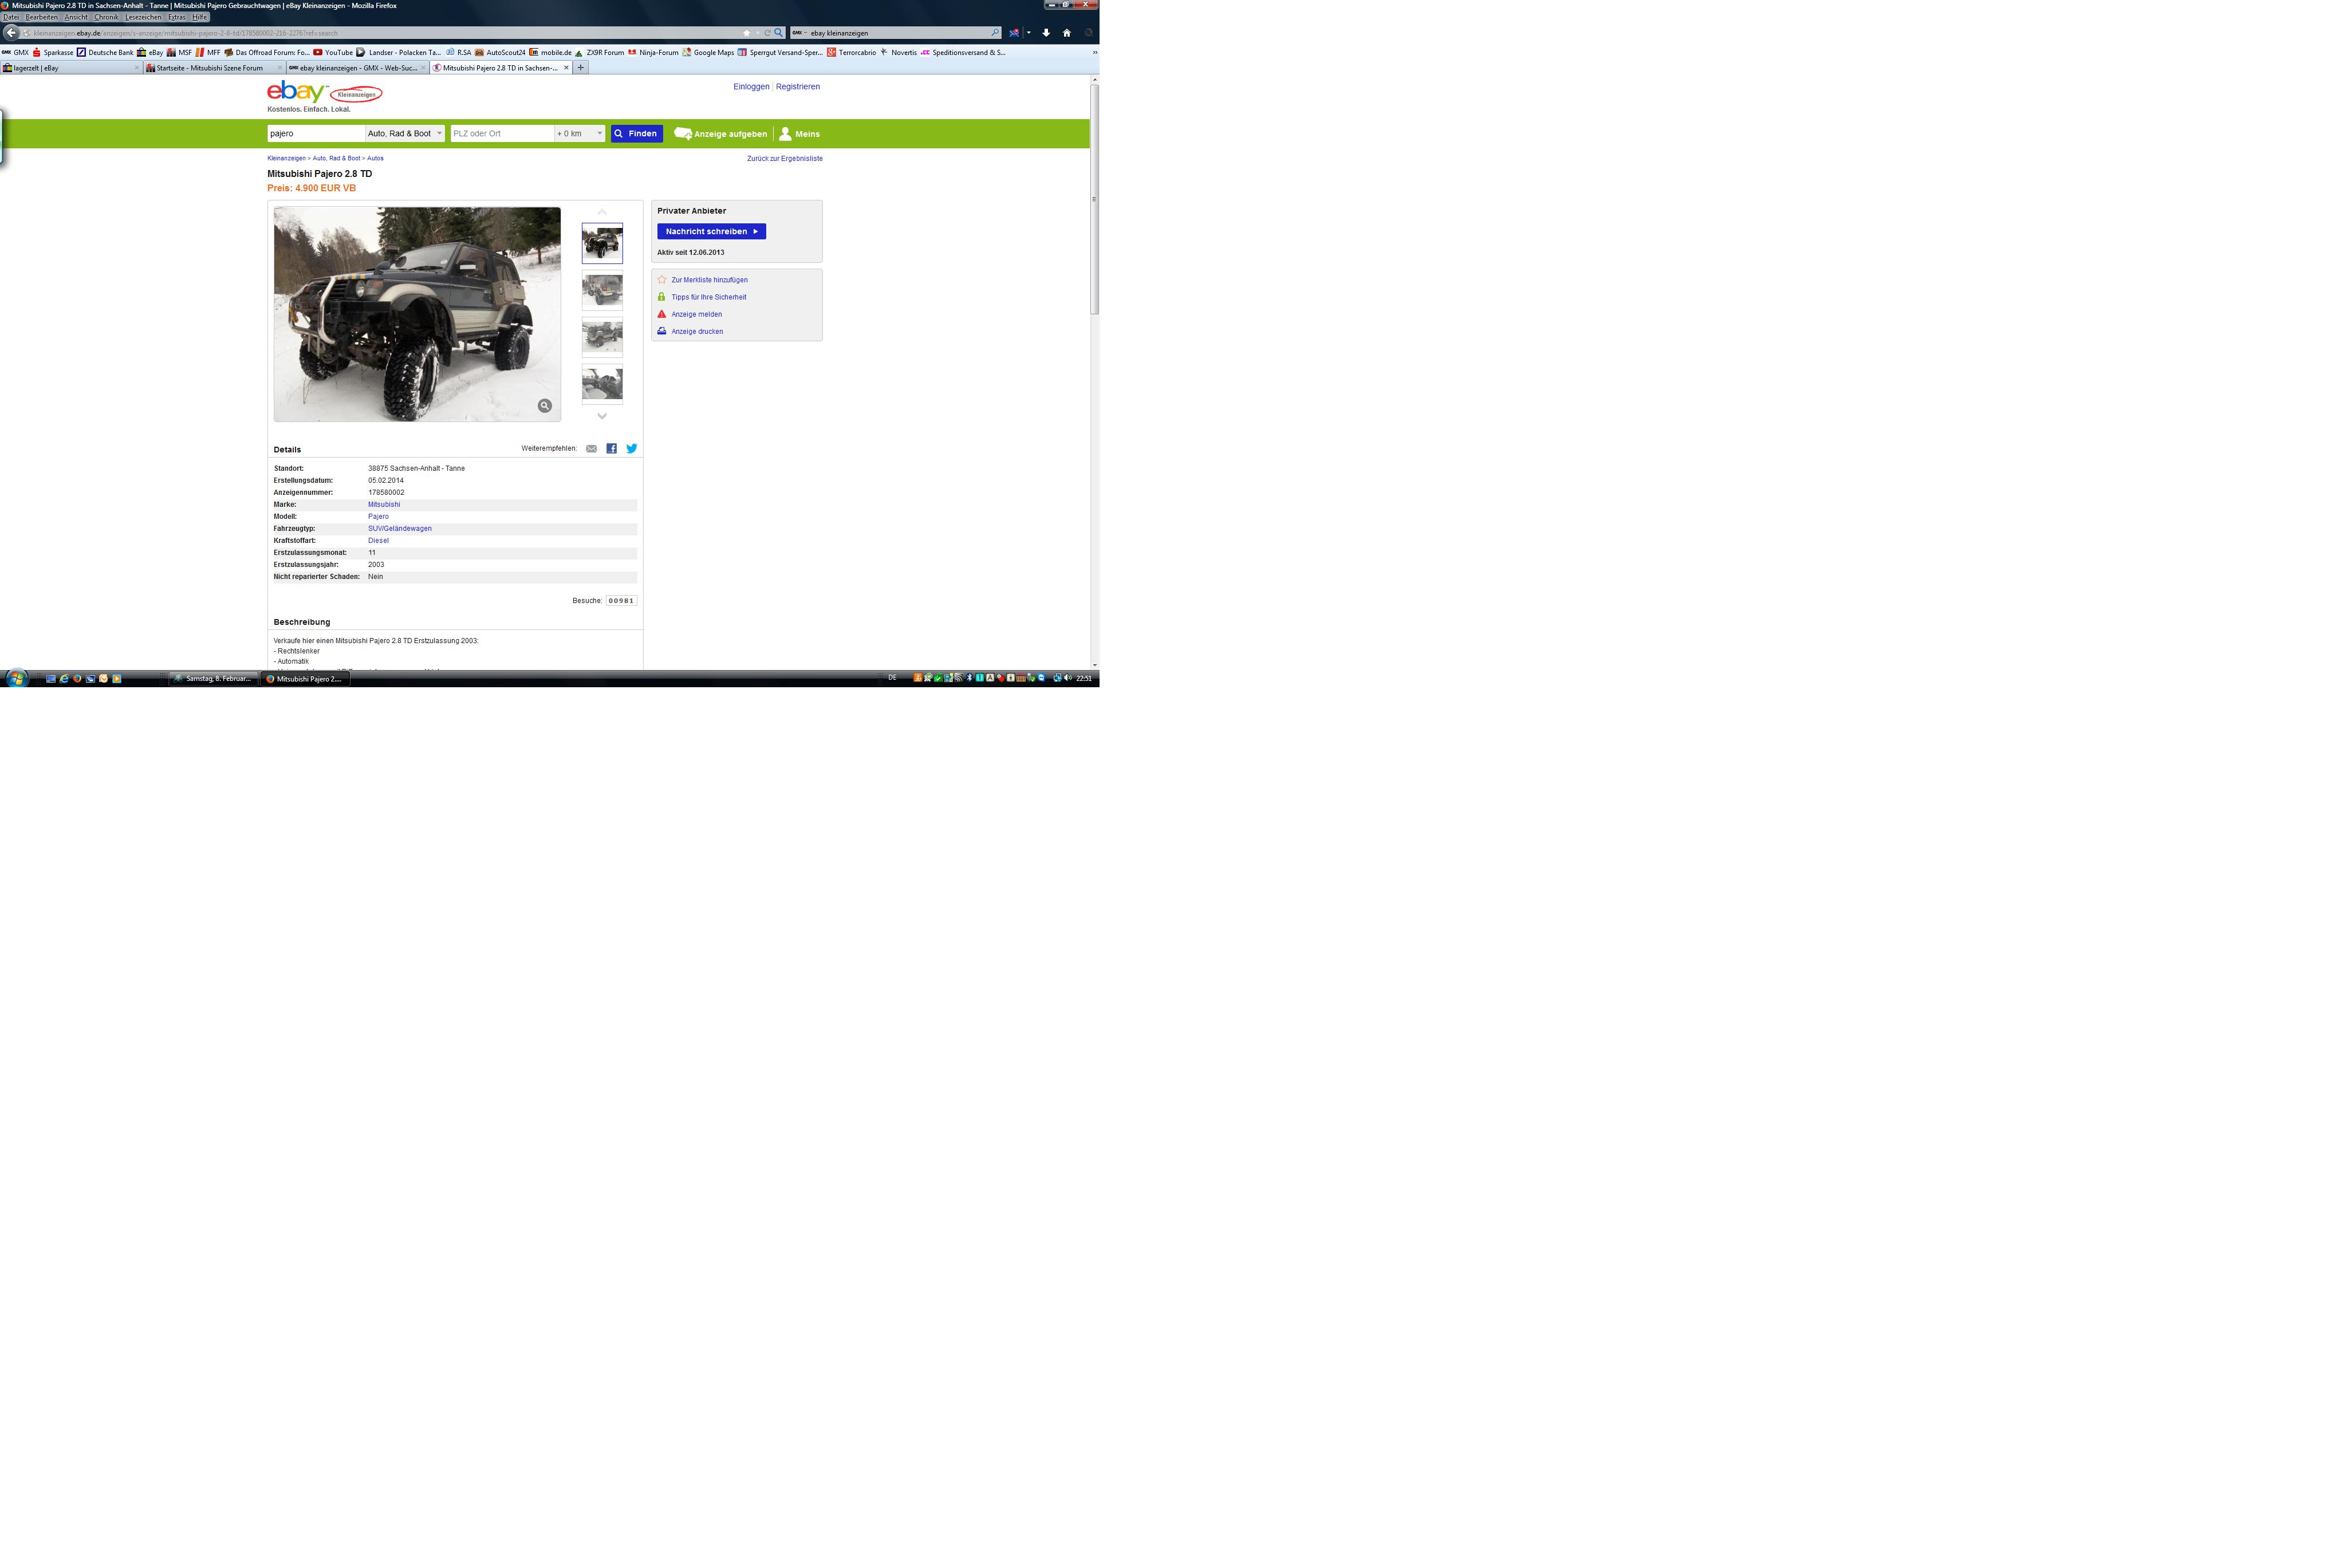Screen dimensions: 2352x1568
Task: Add the listing to Merkliste via the star
Action: click(x=662, y=280)
